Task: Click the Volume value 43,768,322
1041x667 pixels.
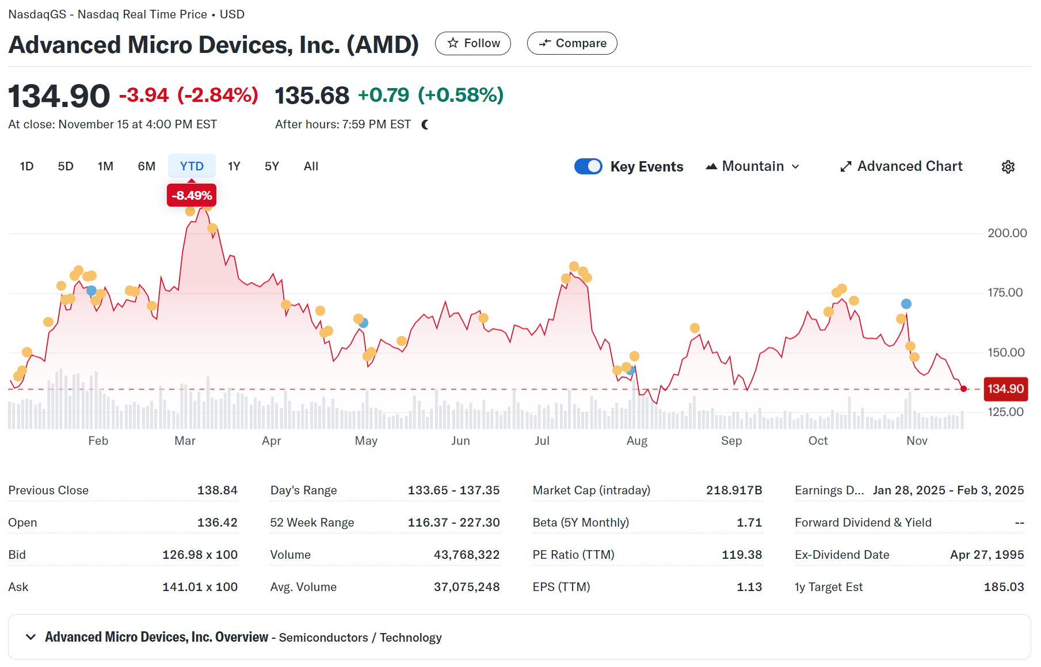Action: click(x=466, y=555)
